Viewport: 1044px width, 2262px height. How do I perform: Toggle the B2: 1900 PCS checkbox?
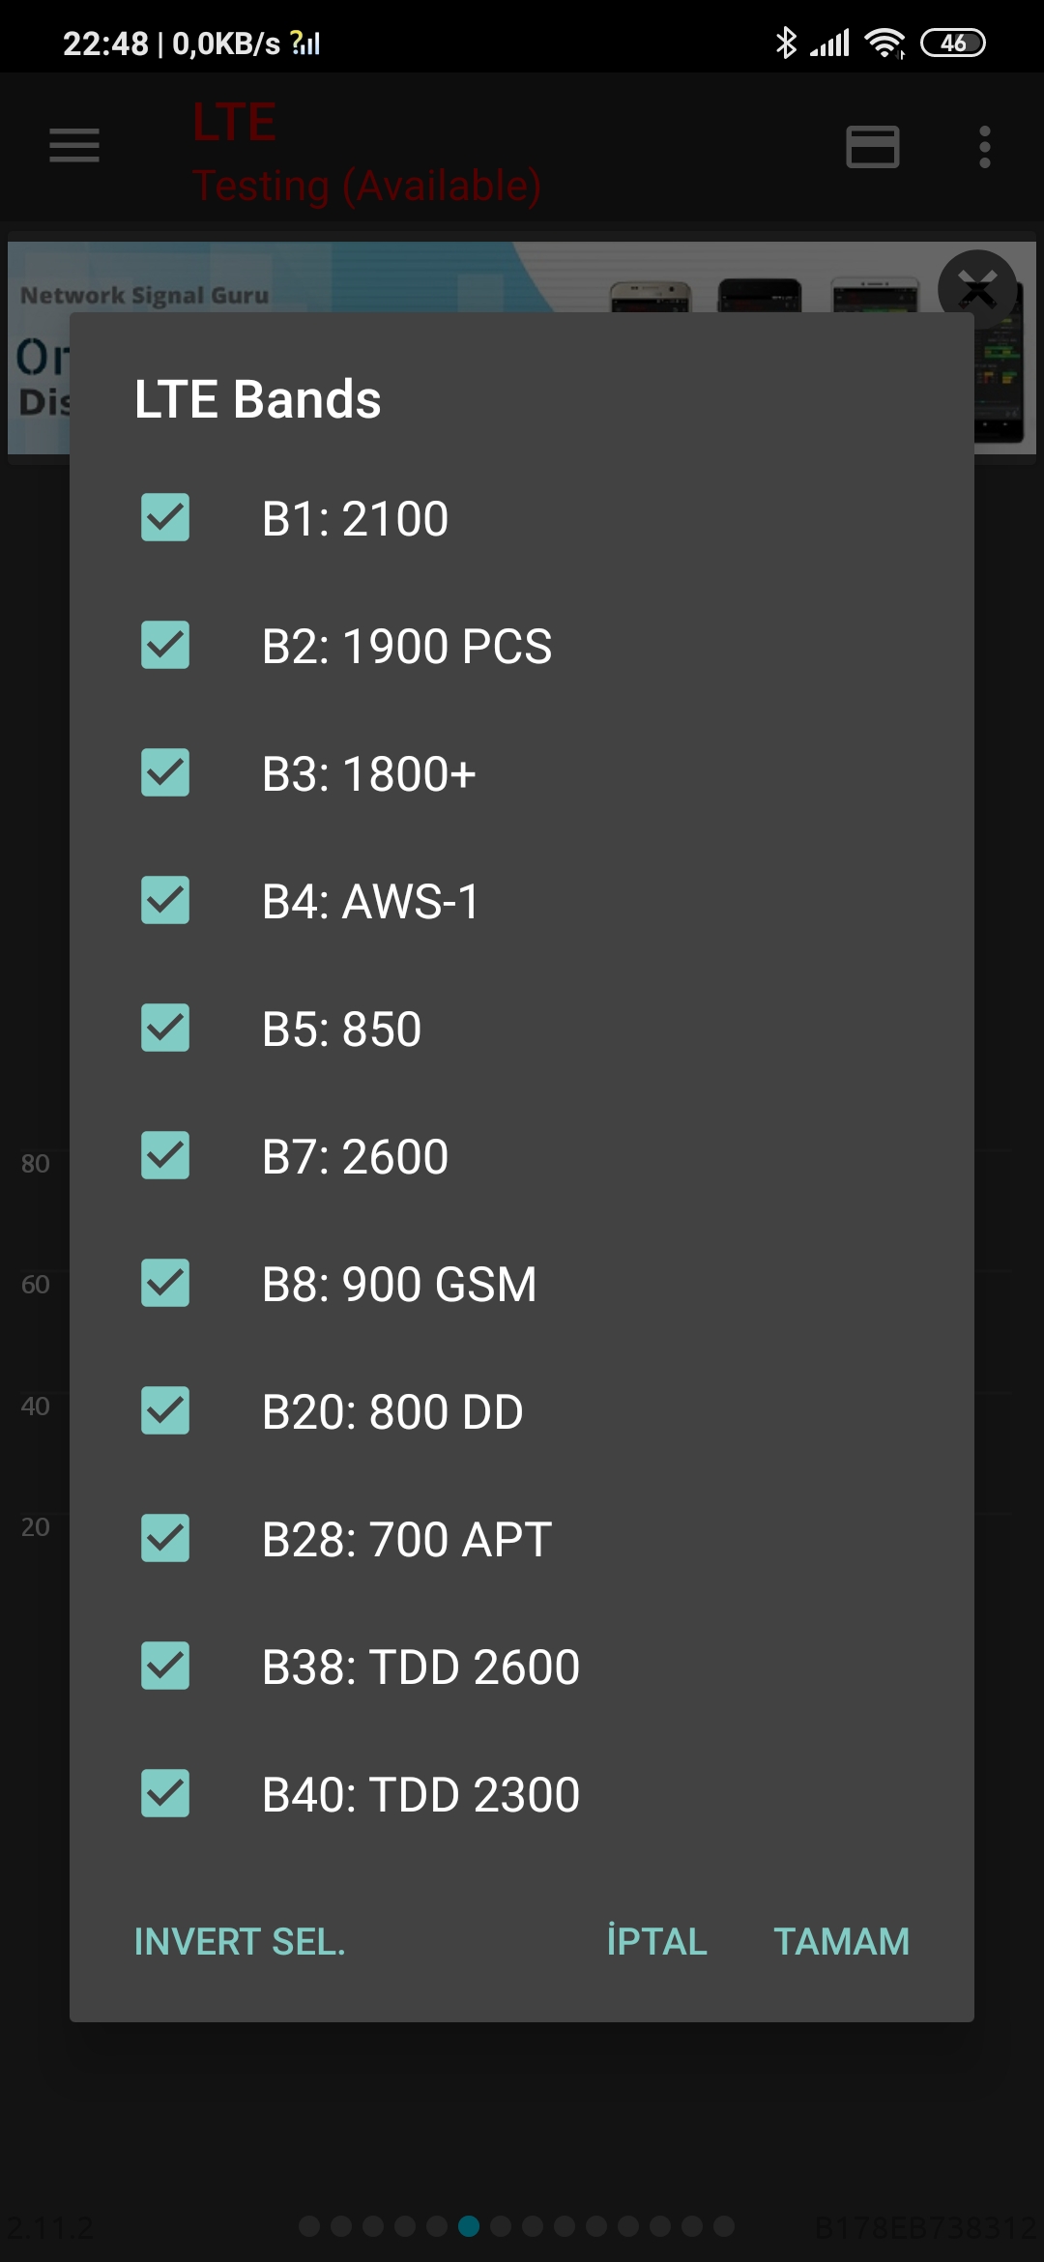[x=165, y=646]
